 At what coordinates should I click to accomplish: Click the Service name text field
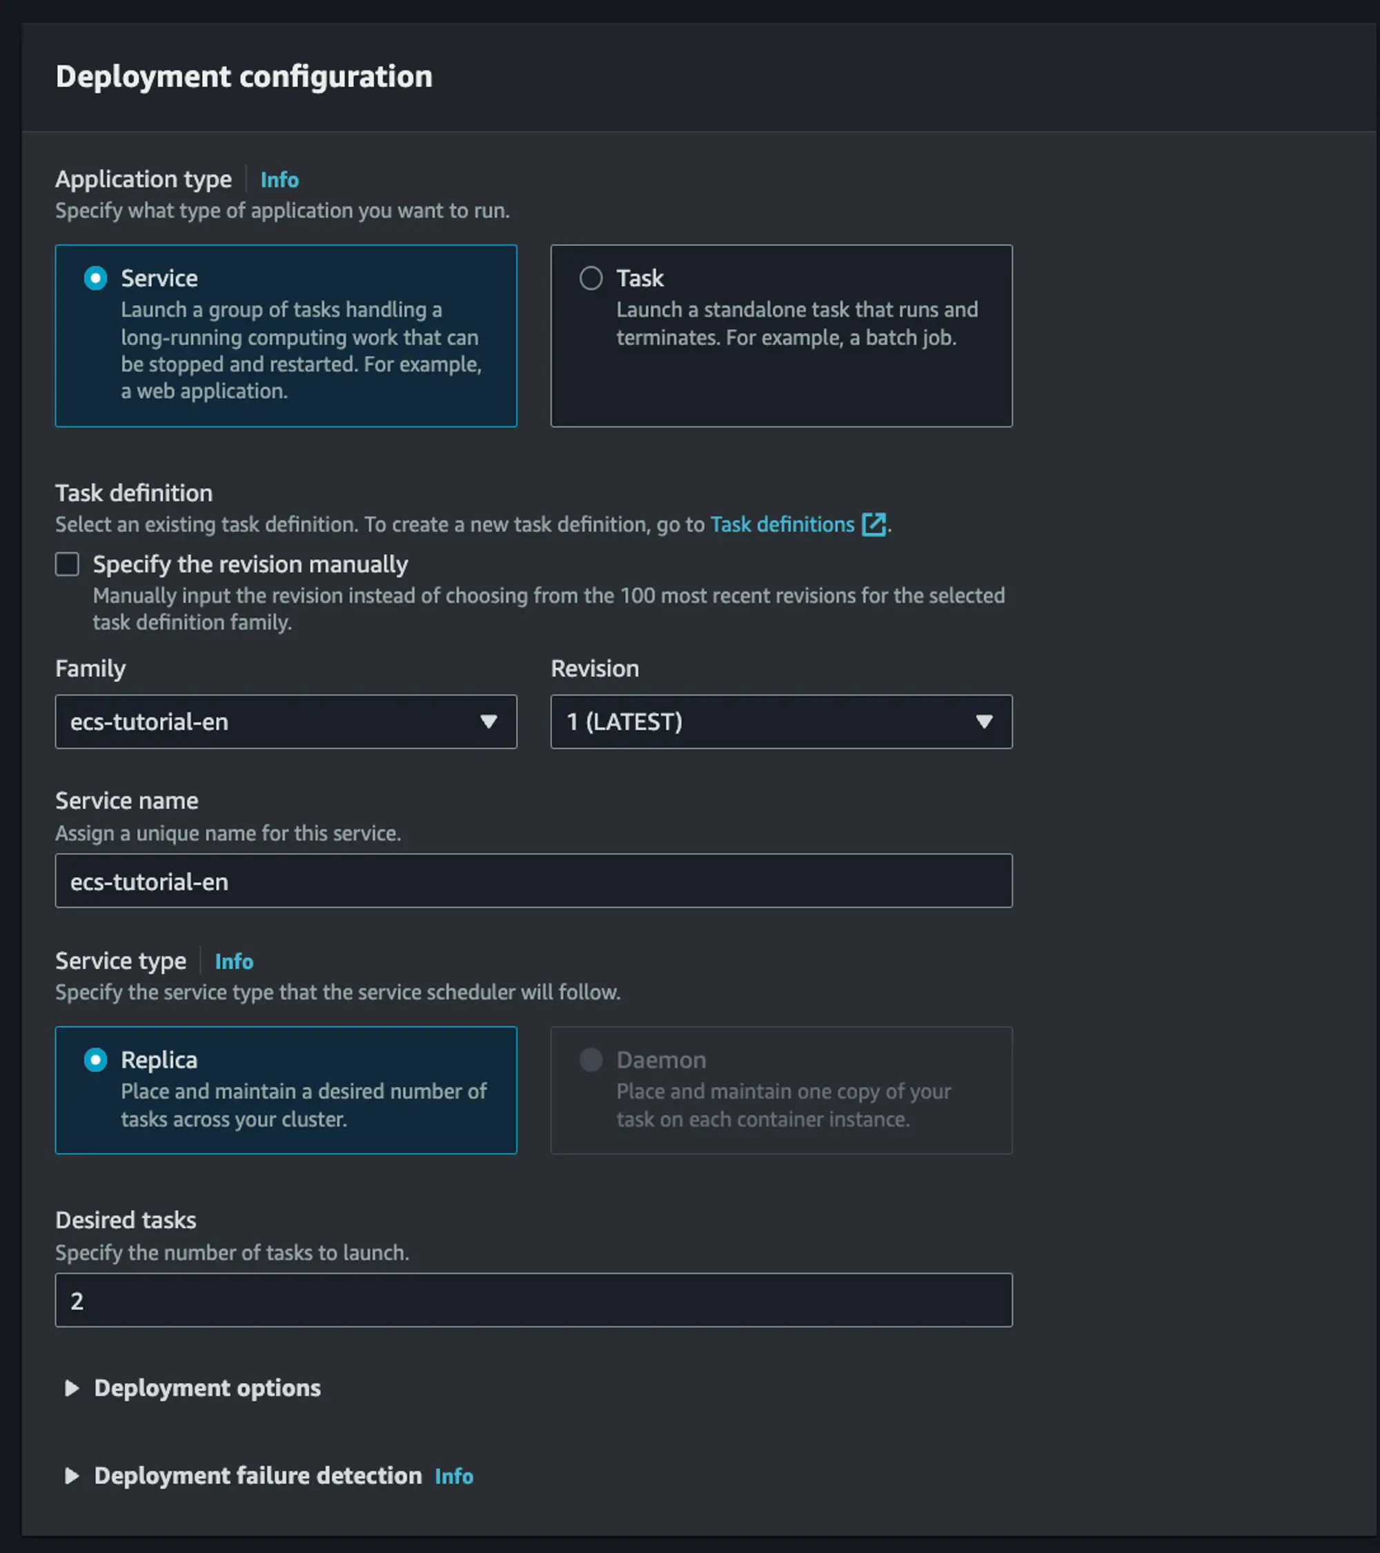pos(533,881)
